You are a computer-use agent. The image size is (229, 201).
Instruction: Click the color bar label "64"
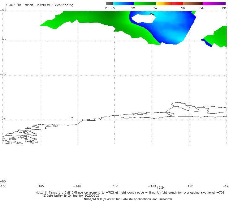point(201,8)
